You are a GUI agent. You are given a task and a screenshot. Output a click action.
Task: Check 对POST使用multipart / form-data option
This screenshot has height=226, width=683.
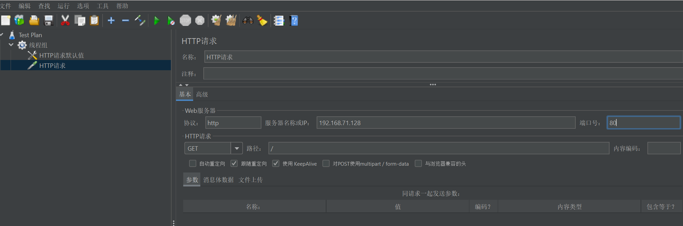pos(326,164)
